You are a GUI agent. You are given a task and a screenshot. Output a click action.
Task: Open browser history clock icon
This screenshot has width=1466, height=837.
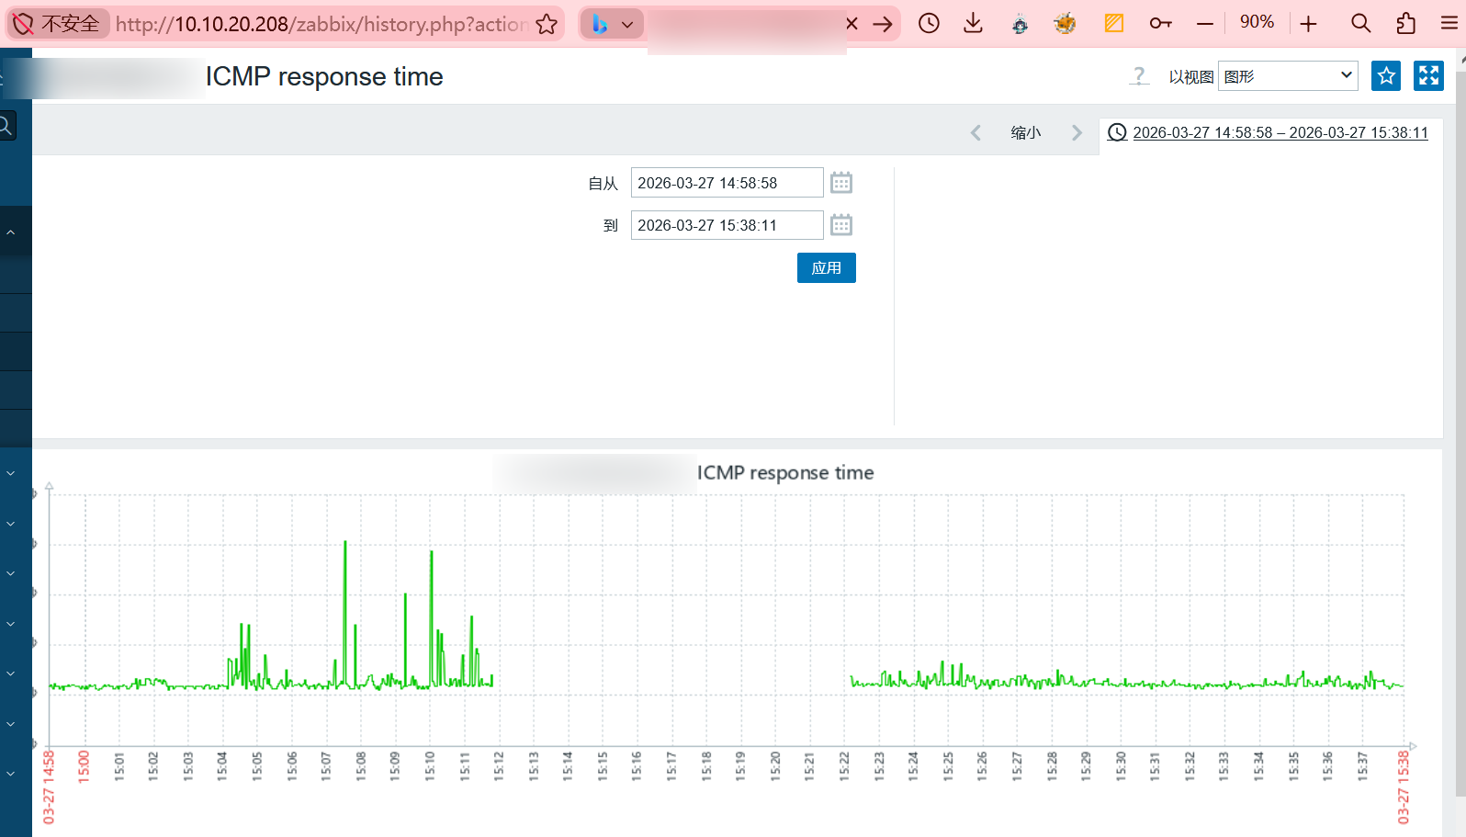pyautogui.click(x=929, y=24)
